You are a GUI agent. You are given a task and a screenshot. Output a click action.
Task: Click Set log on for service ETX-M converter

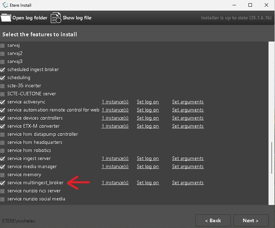(x=148, y=126)
